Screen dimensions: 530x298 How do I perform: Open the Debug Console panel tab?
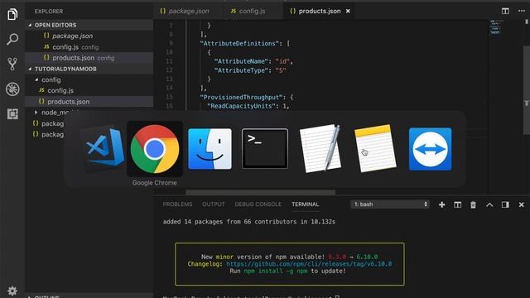258,204
